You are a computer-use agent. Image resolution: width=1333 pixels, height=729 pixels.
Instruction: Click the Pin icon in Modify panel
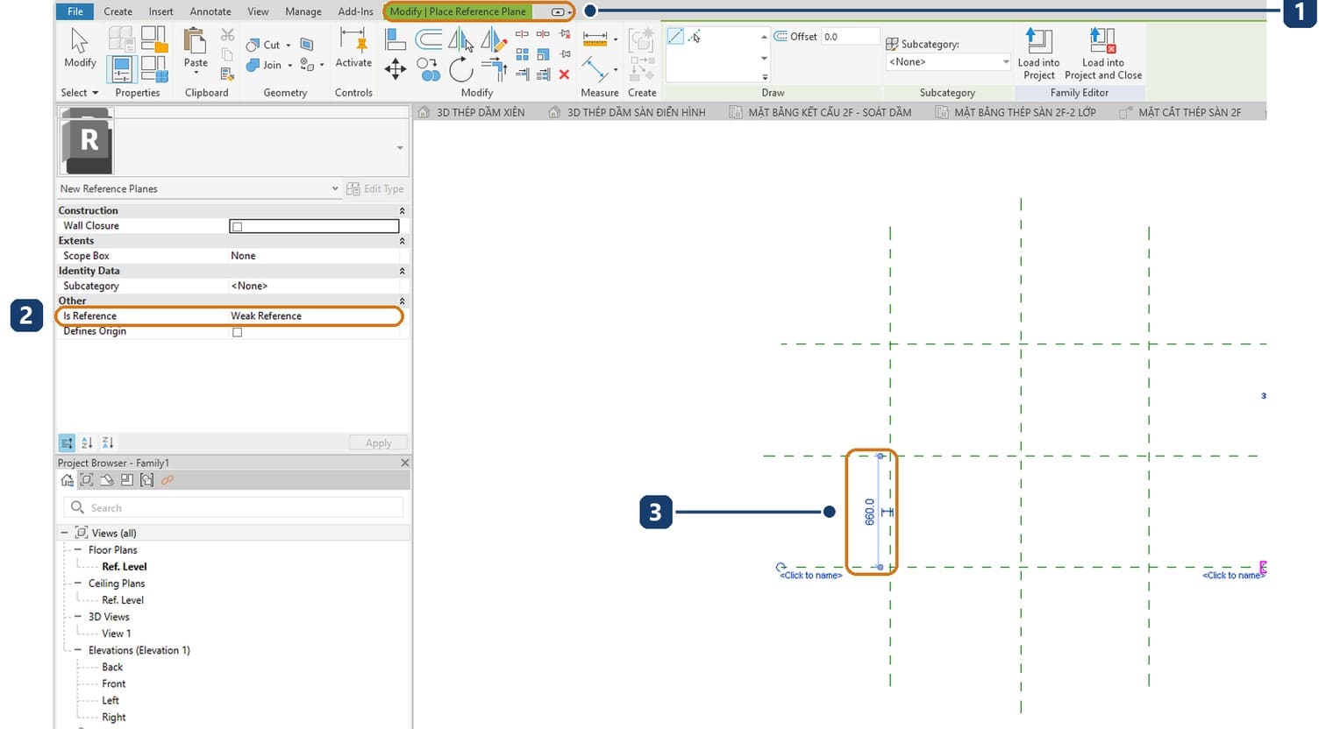565,53
